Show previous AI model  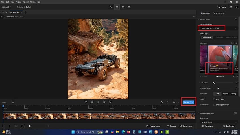pyautogui.click(x=234, y=76)
